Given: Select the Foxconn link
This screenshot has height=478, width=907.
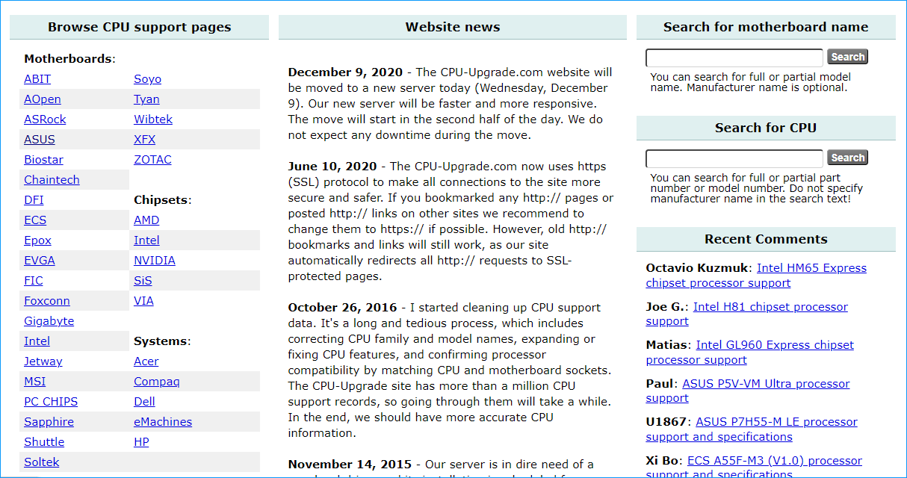Looking at the screenshot, I should coord(47,301).
